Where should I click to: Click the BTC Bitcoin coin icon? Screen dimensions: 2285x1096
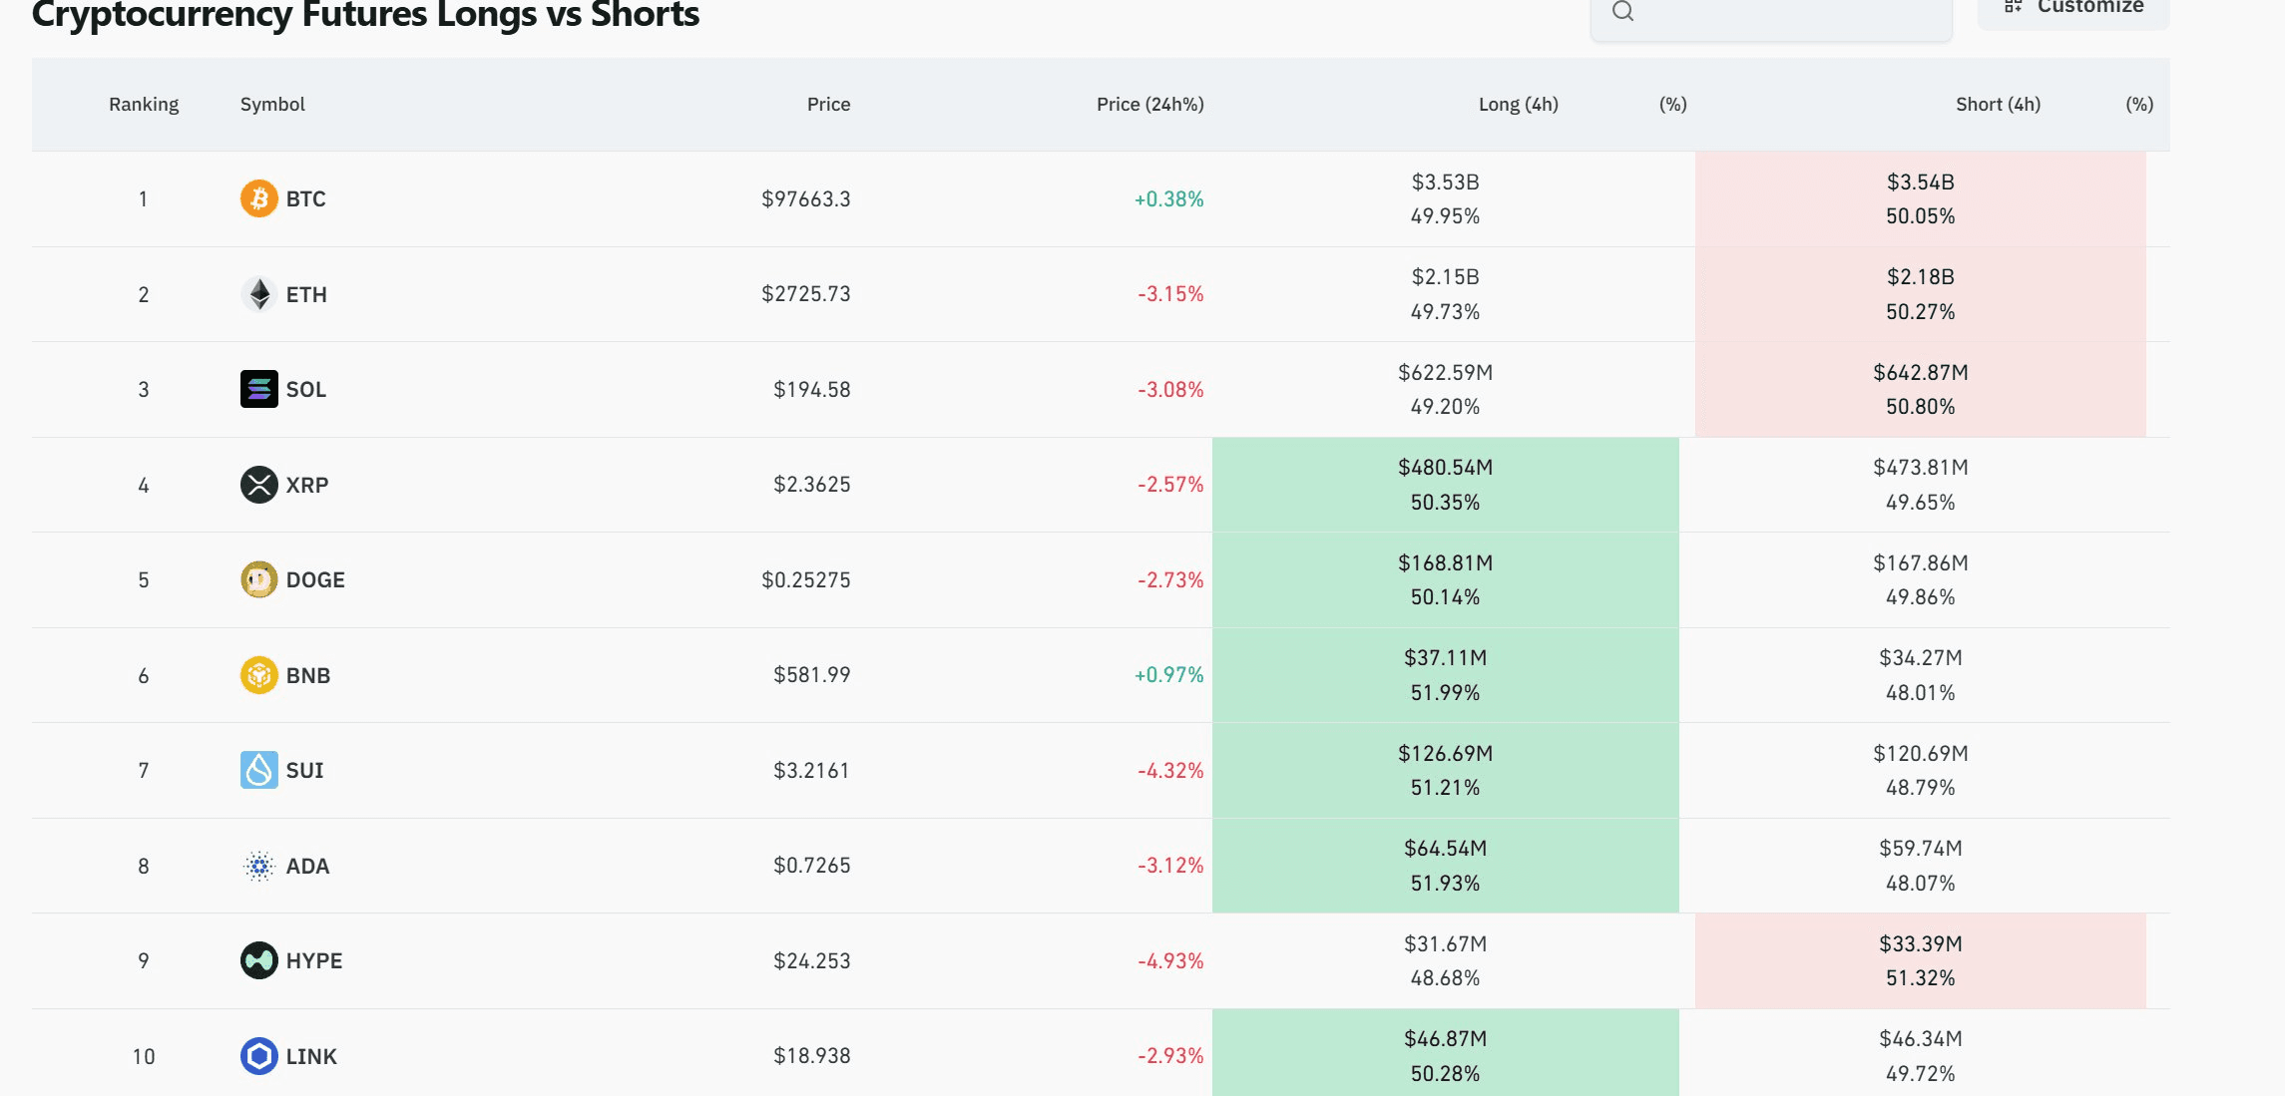pyautogui.click(x=259, y=198)
